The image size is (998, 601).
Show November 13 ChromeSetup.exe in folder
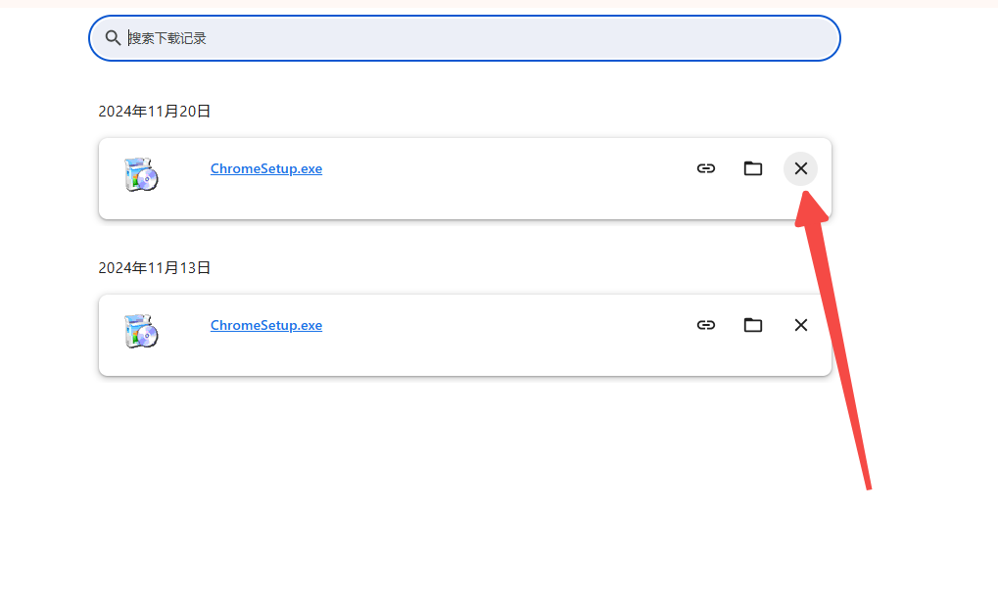753,325
